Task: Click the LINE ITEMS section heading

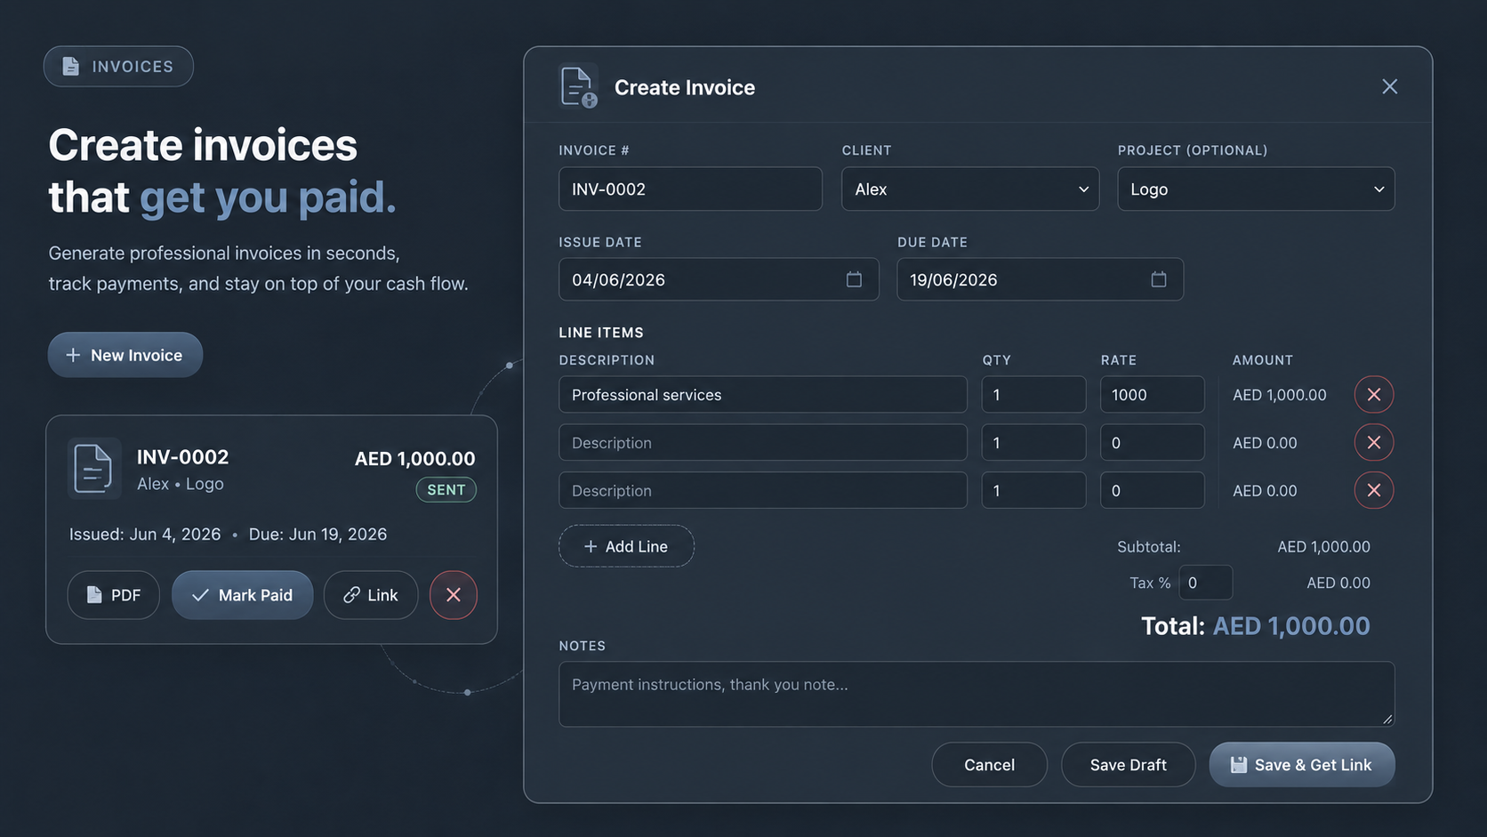Action: [x=601, y=333]
